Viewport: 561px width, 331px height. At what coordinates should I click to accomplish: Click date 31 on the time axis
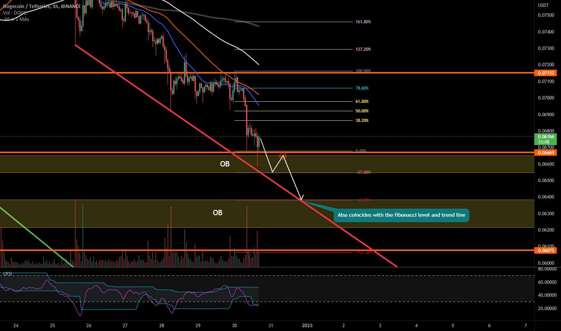271,326
